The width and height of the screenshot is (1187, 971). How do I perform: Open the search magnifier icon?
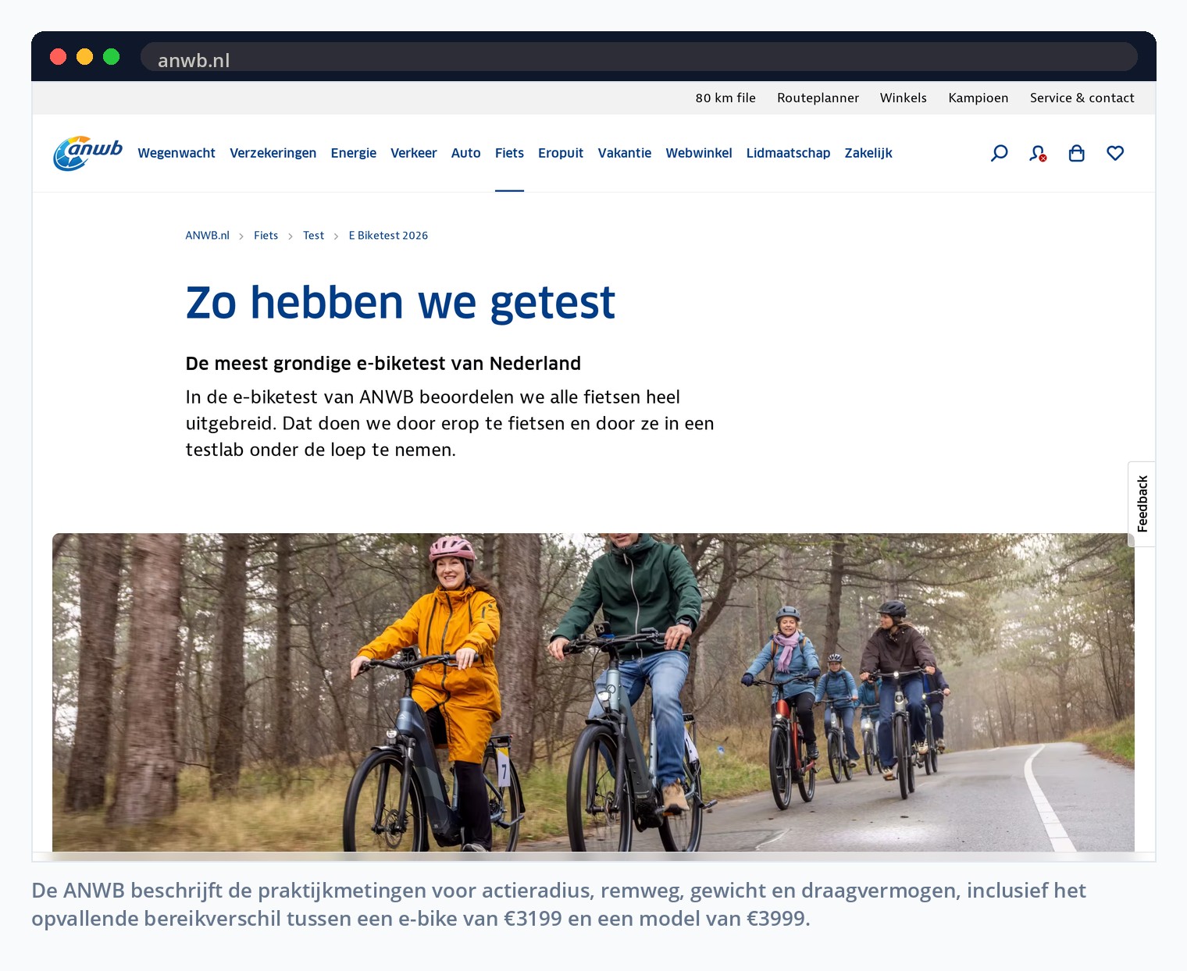tap(999, 153)
